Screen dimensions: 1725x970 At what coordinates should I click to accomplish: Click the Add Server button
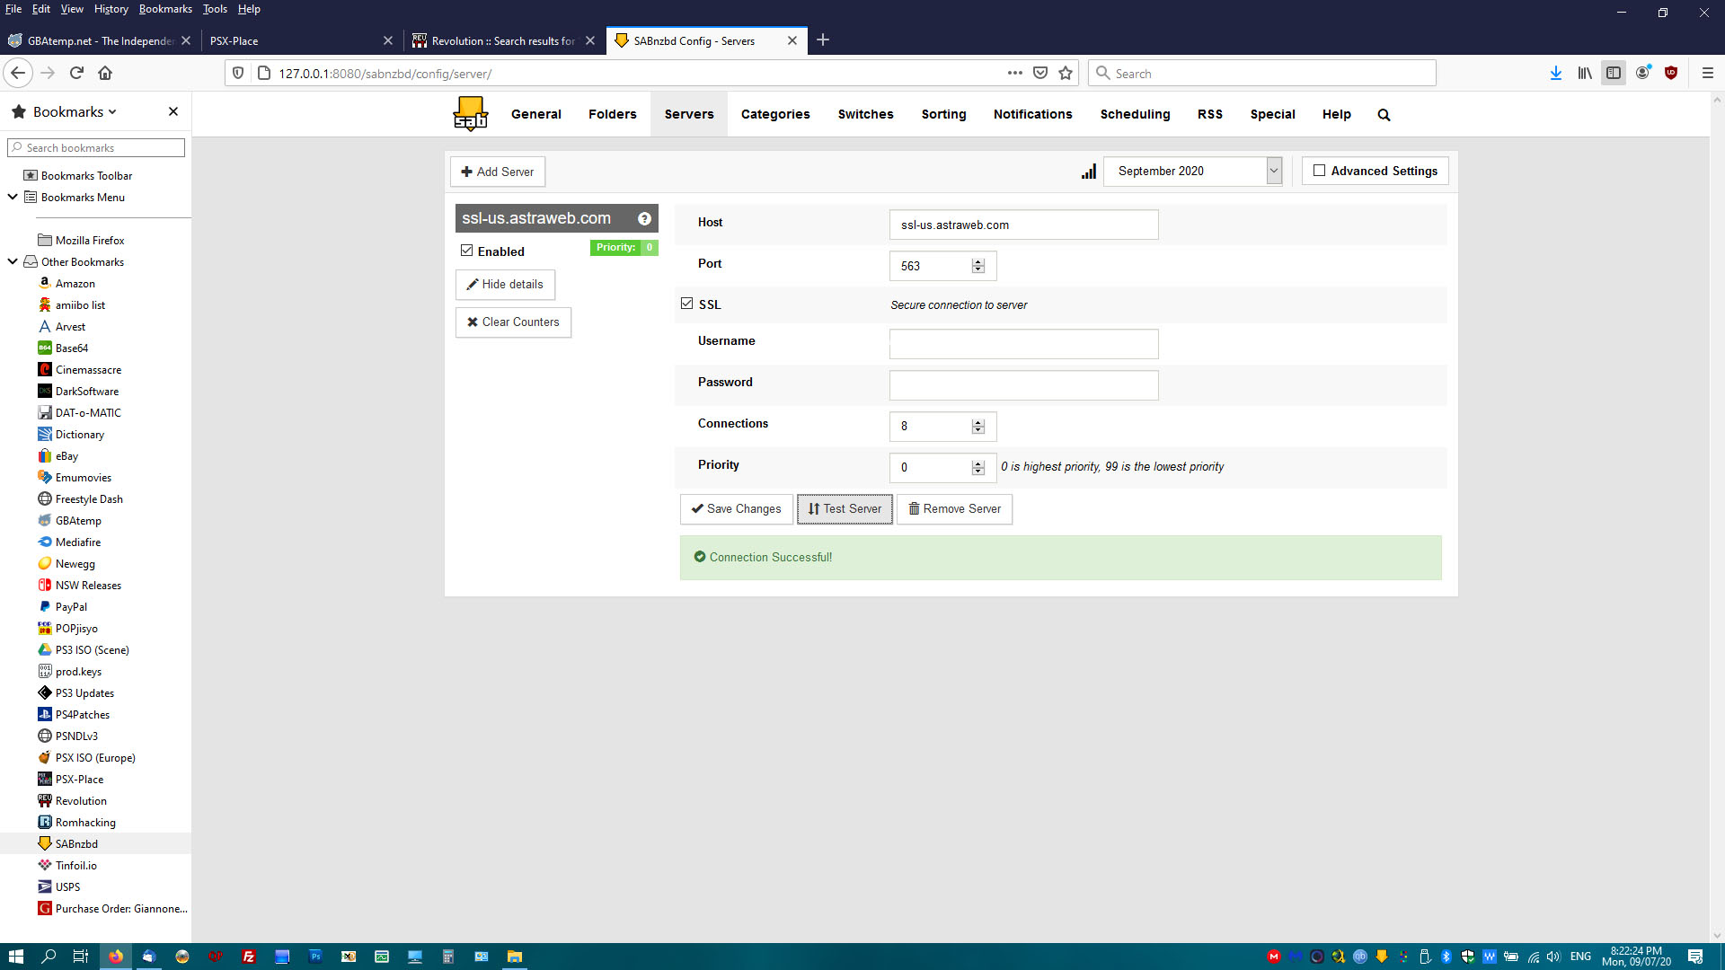pos(498,172)
